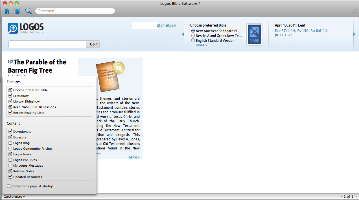Enable Show home page at startup
The image size is (359, 200).
(9, 186)
